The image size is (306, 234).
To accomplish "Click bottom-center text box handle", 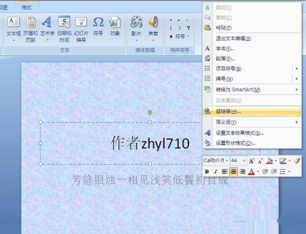I will (x=150, y=164).
